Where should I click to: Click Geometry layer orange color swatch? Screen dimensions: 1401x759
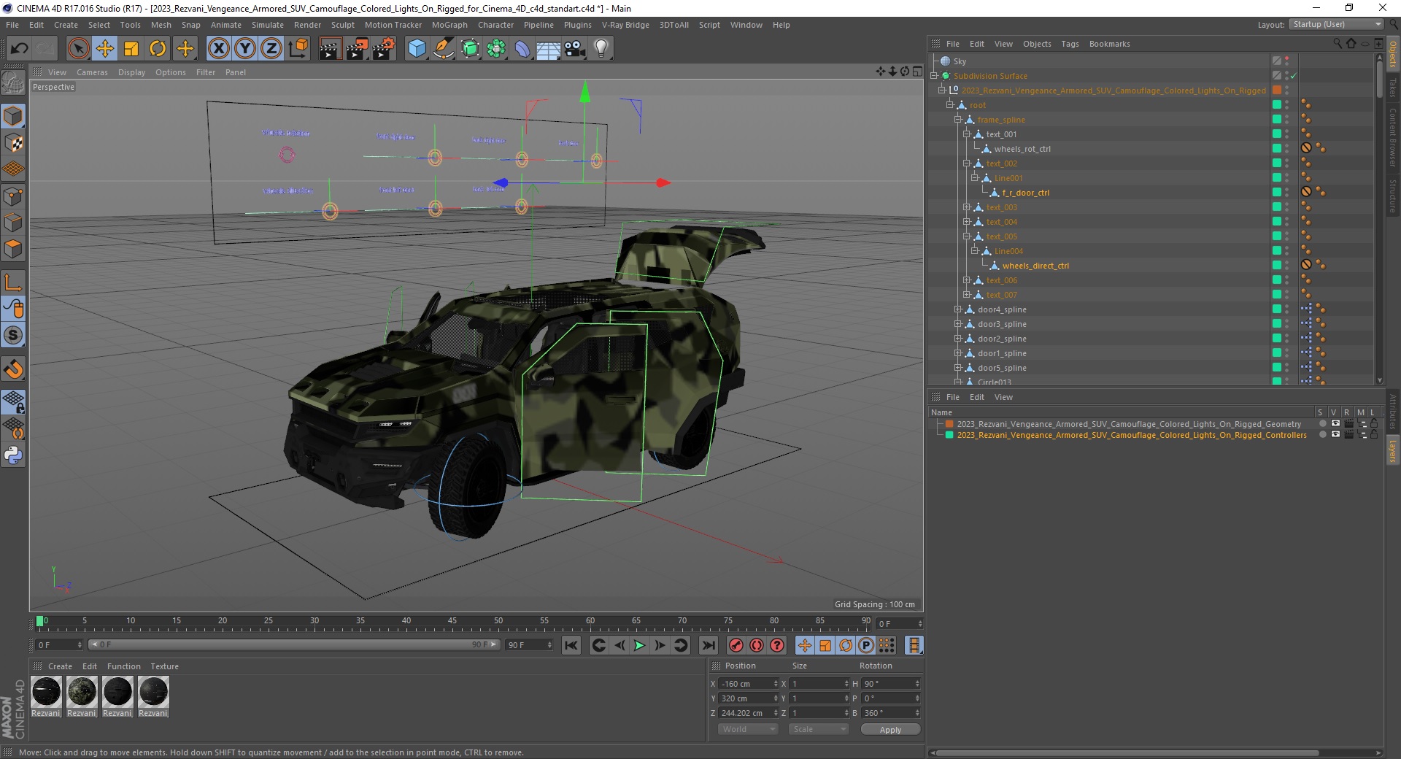[x=949, y=424]
